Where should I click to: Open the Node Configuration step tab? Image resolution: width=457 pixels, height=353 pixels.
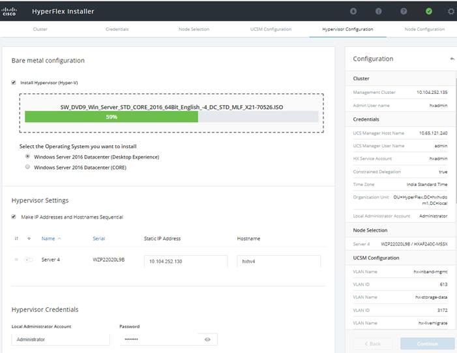pyautogui.click(x=424, y=29)
